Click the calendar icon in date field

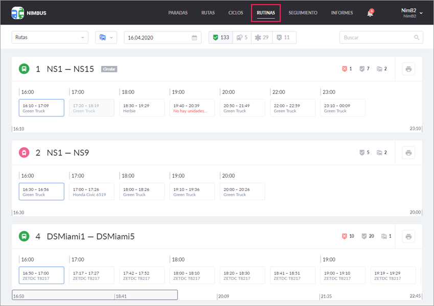pyautogui.click(x=194, y=38)
